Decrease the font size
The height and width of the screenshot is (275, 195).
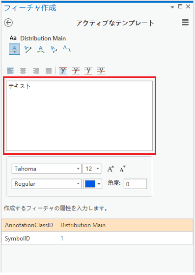tap(122, 169)
